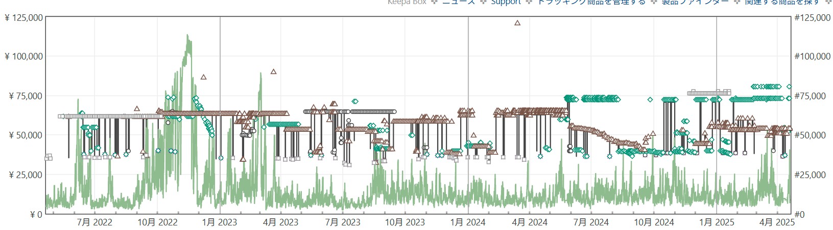Screen dimensions: 833x230
Task: Click the brown triangle outlier near ¥120,000
Action: pos(517,23)
